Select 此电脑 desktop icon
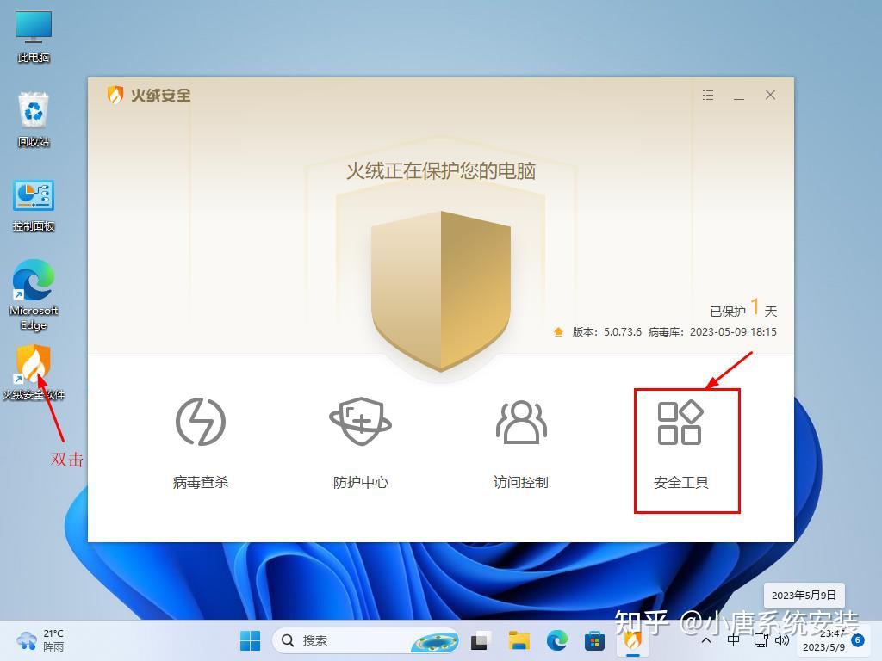Screen dimensions: 882x661 (x=34, y=37)
